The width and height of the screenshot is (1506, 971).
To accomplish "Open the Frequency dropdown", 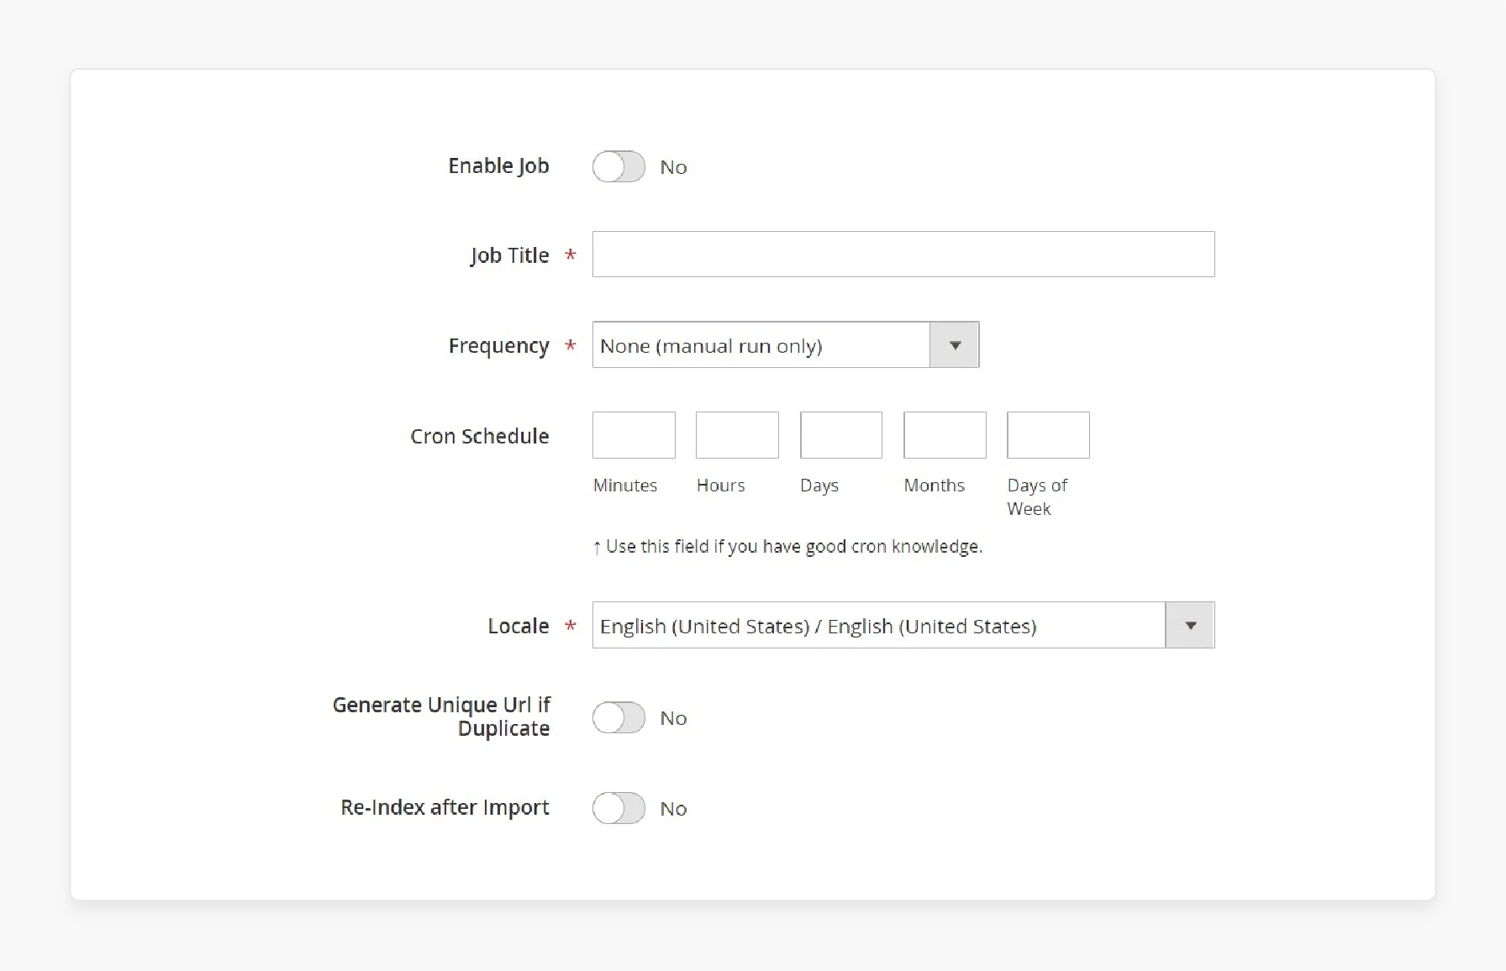I will [786, 344].
